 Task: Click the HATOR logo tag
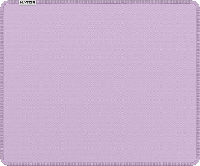tap(28, 3)
